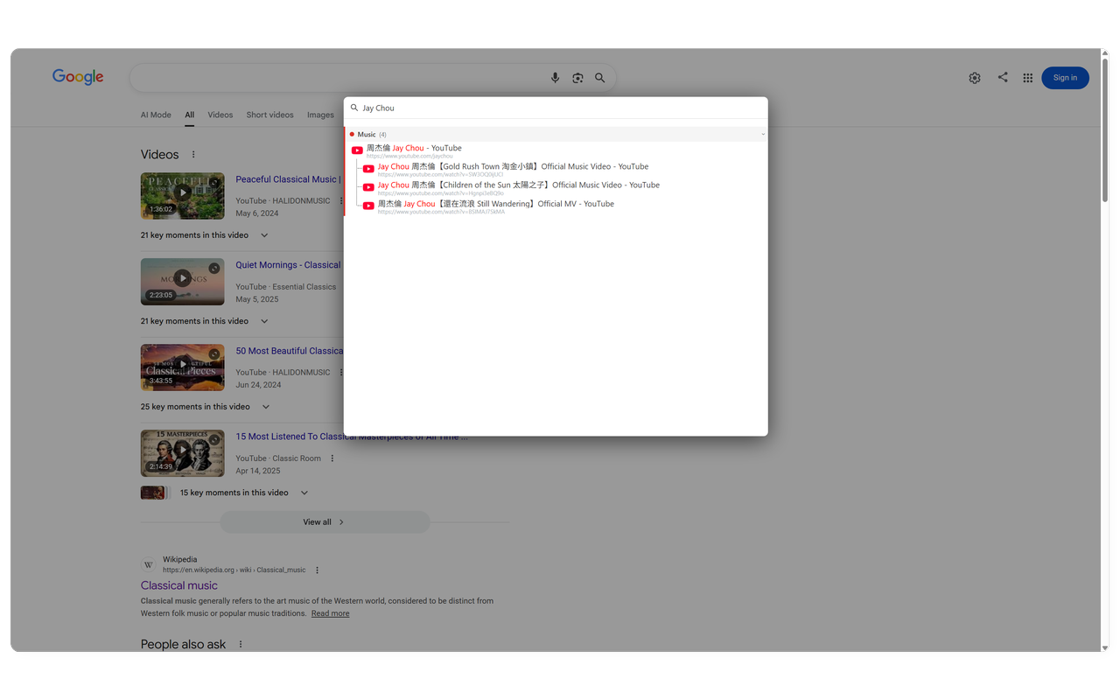Open the Wikipedia Classical music link

tap(179, 585)
